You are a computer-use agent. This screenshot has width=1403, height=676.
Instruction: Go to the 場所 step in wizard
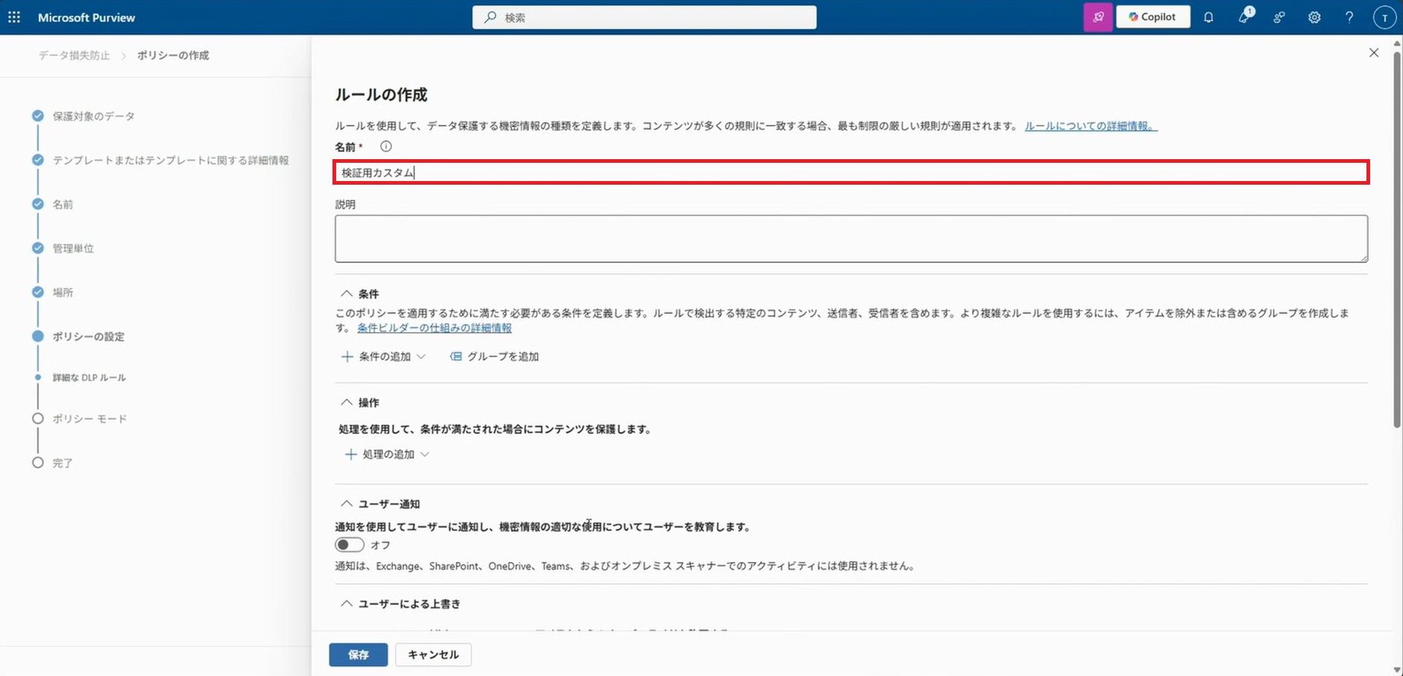[62, 292]
